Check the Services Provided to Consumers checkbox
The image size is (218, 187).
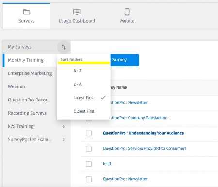click(x=89, y=149)
